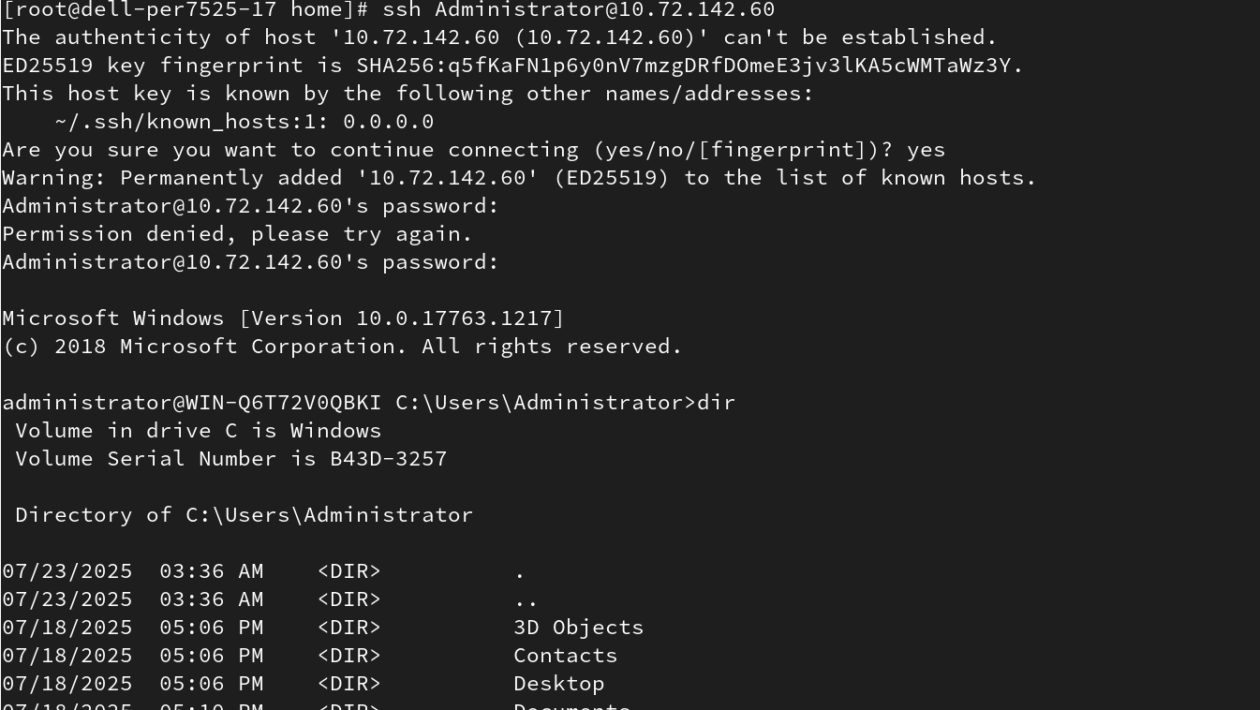Click the second Administrator password prompt line
1260x710 pixels.
tap(250, 262)
